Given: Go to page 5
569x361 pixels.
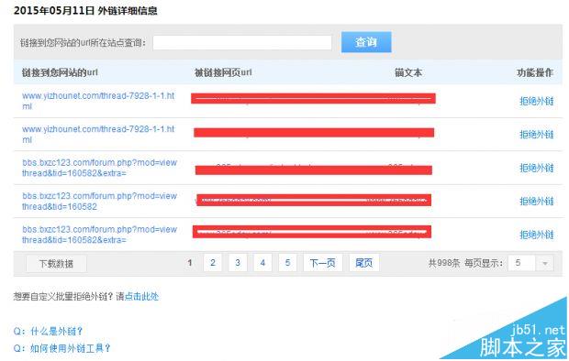Looking at the screenshot, I should (288, 263).
